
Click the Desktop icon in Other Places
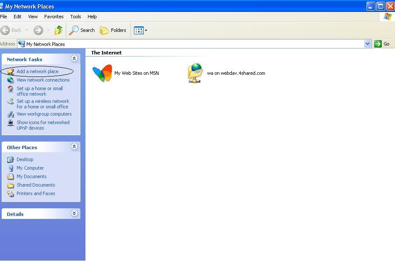tap(10, 159)
